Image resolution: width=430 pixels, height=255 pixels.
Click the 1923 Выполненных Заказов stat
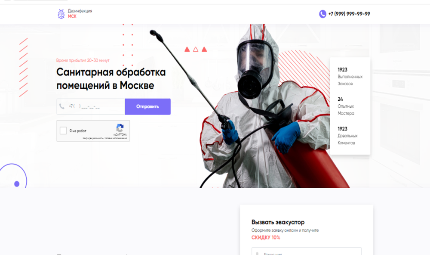click(350, 76)
